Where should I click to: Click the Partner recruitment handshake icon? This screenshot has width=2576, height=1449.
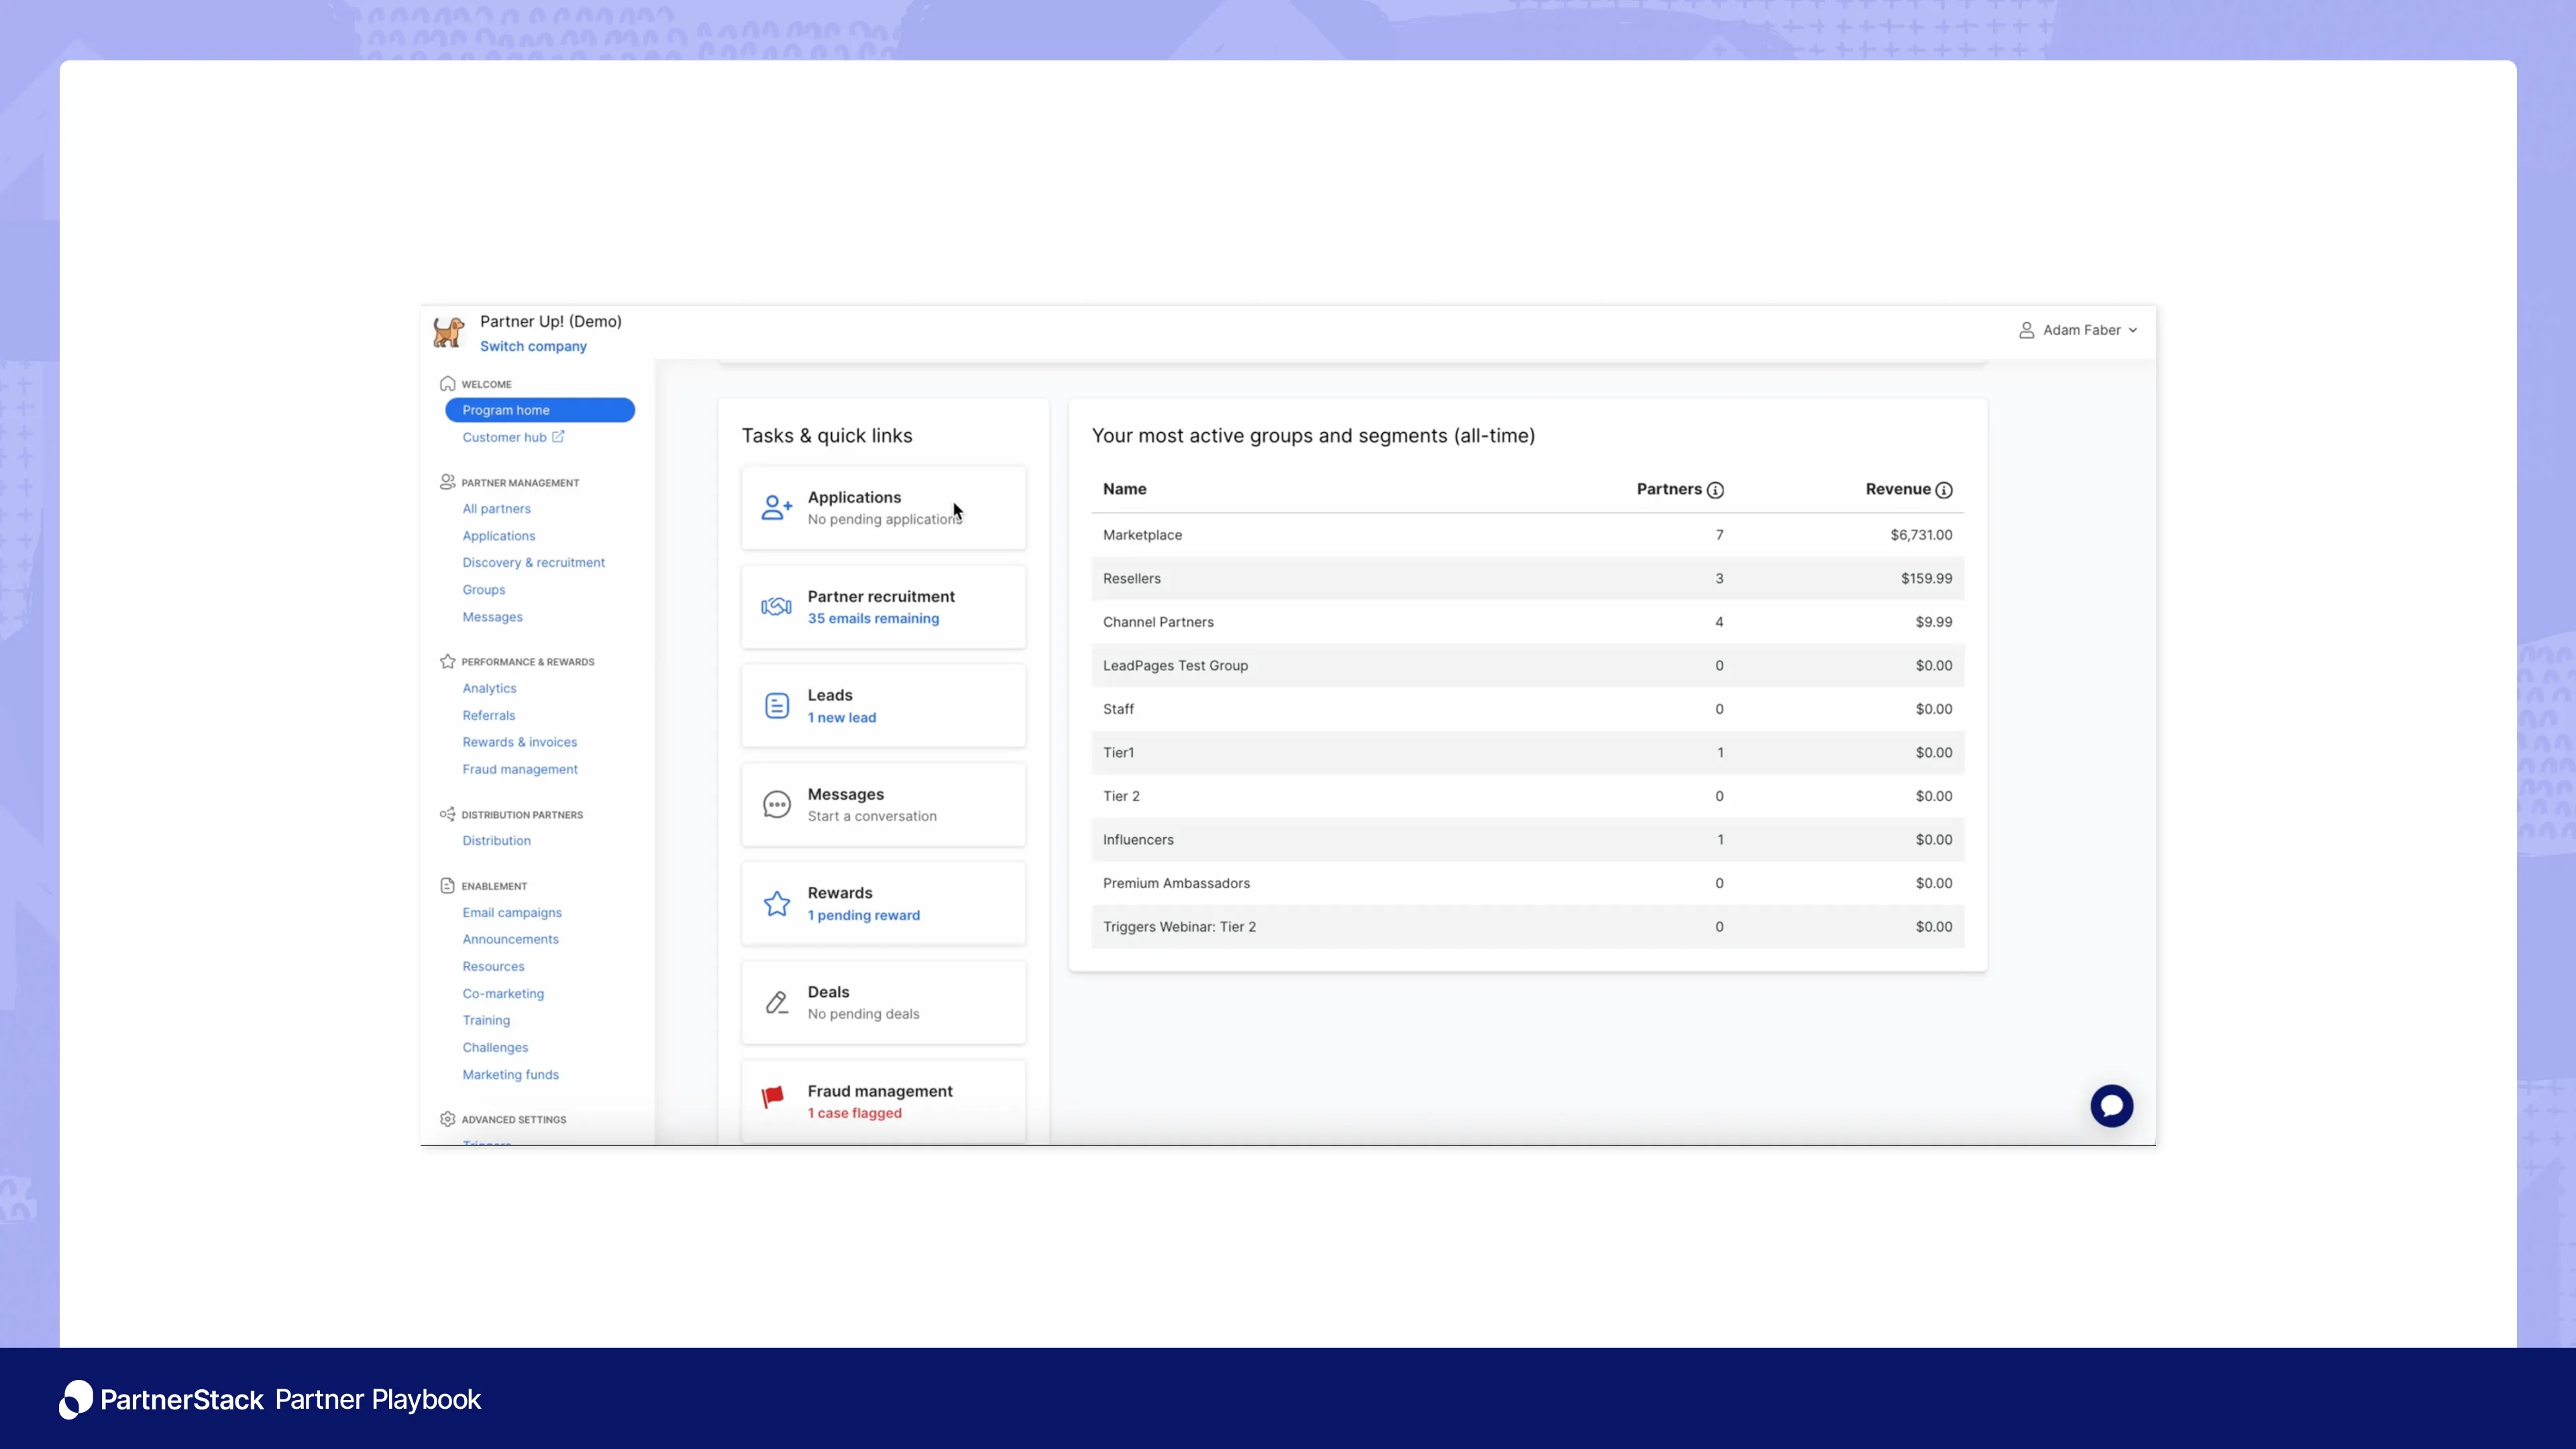[x=776, y=606]
